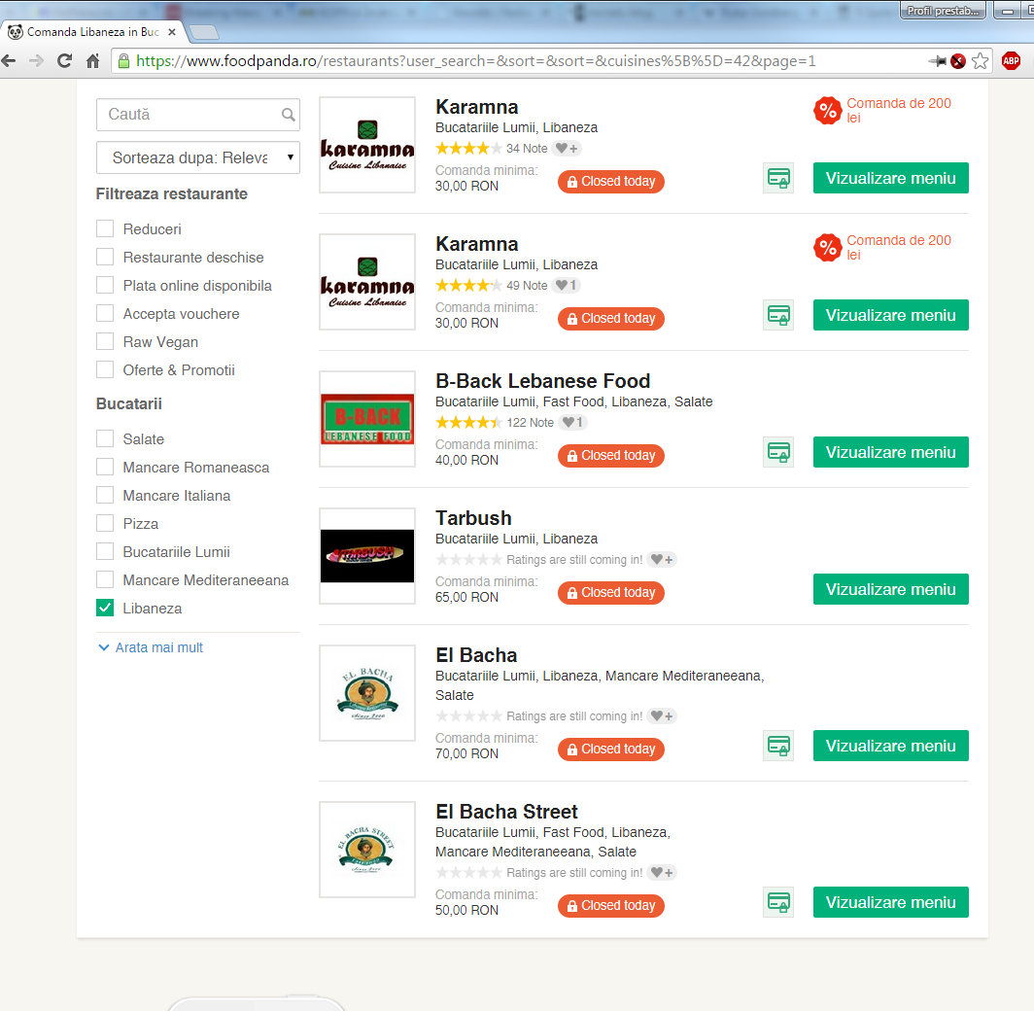Add Tarbush to favorites via heart icon
Screen dimensions: 1034x1011
coord(662,560)
